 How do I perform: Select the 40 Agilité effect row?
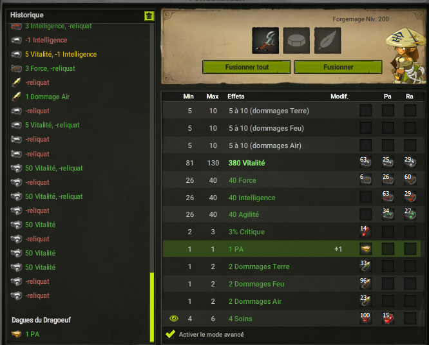[x=294, y=214]
